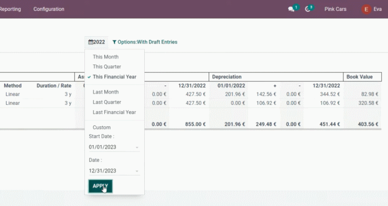Choose Last Quarter period
Screen dimensions: 388x206
click(107, 102)
